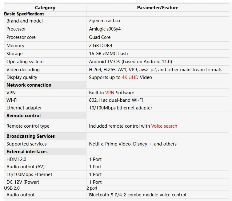Click the HDMI 2.0 row label

point(16,159)
